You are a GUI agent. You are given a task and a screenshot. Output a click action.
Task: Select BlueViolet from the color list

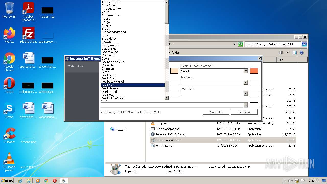(x=133, y=39)
